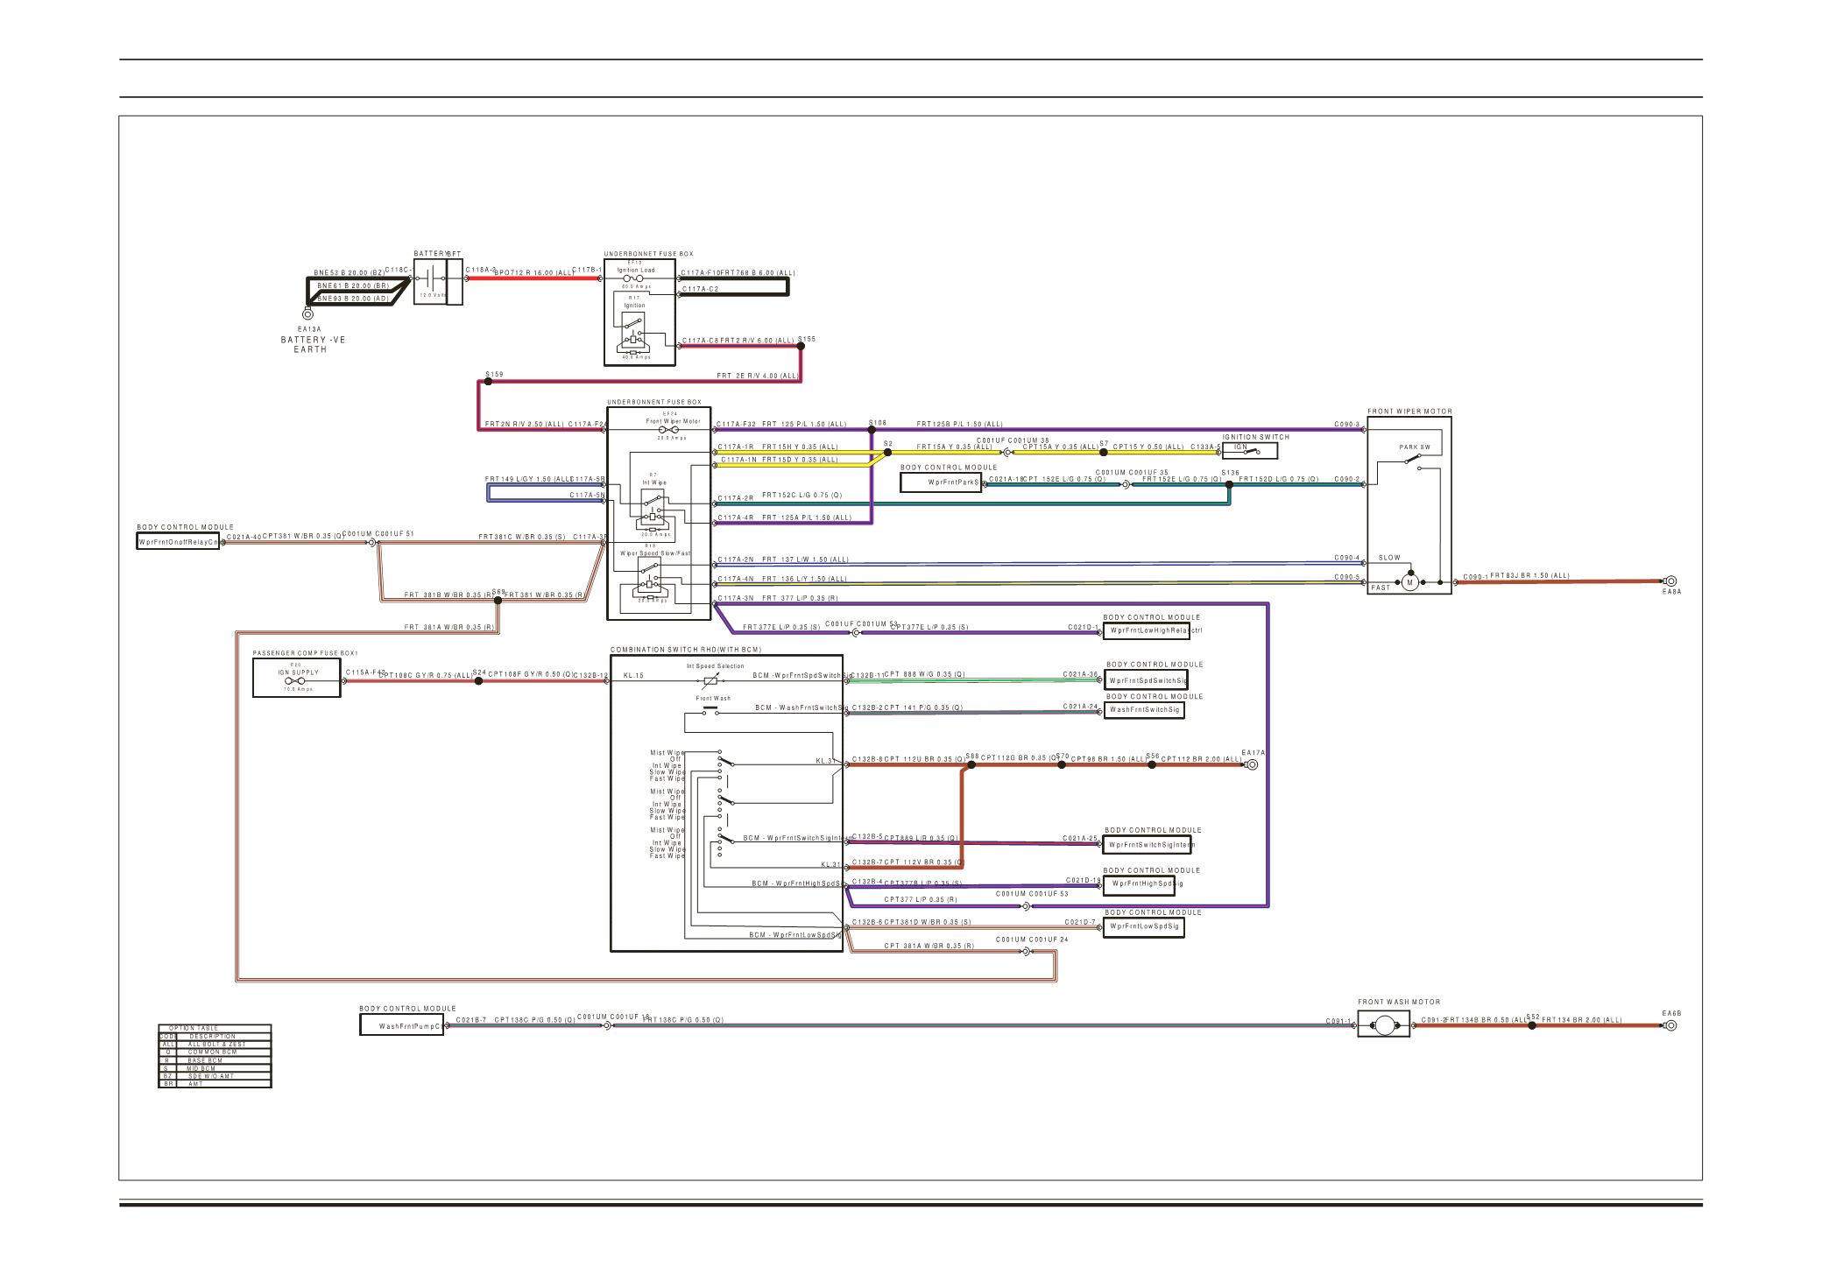Image resolution: width=1822 pixels, height=1288 pixels.
Task: Click the Option Table legend
Action: 215,1057
